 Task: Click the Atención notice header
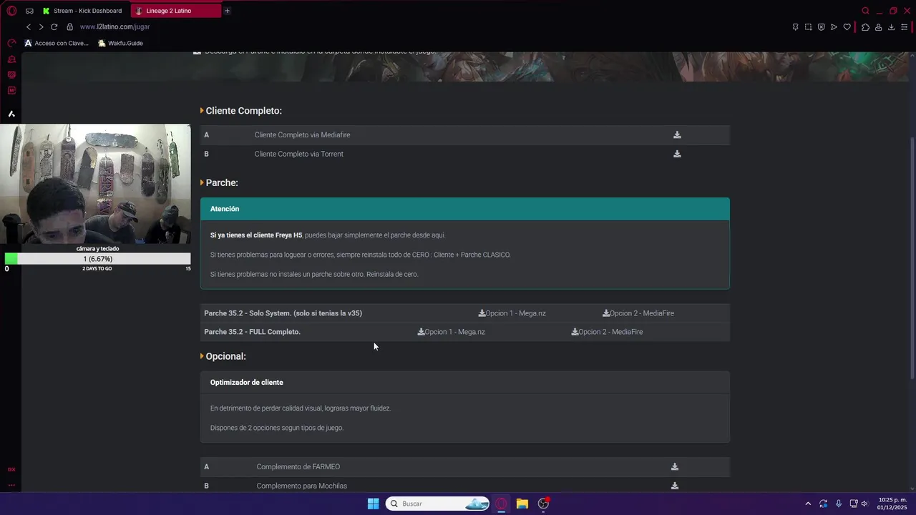pos(465,209)
